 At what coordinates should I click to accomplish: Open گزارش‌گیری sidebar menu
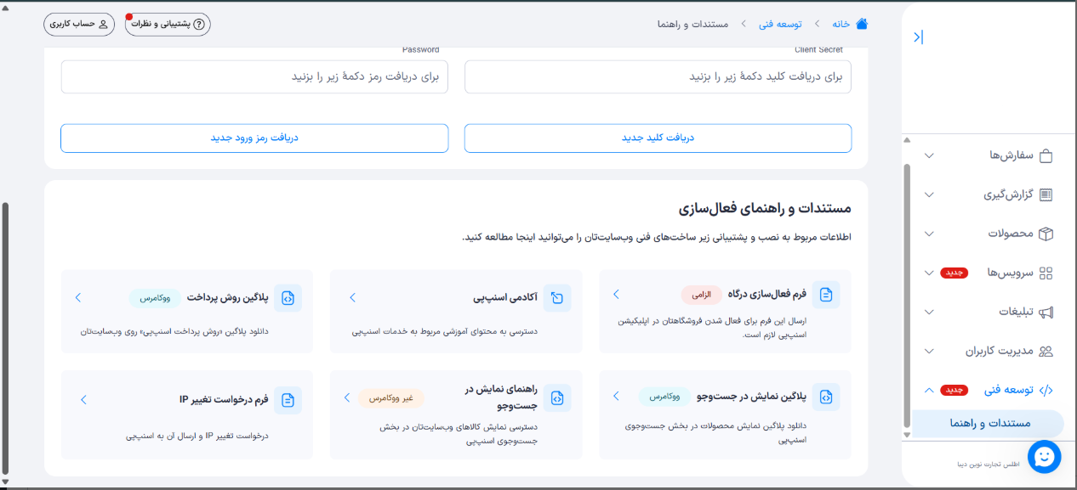pos(988,194)
